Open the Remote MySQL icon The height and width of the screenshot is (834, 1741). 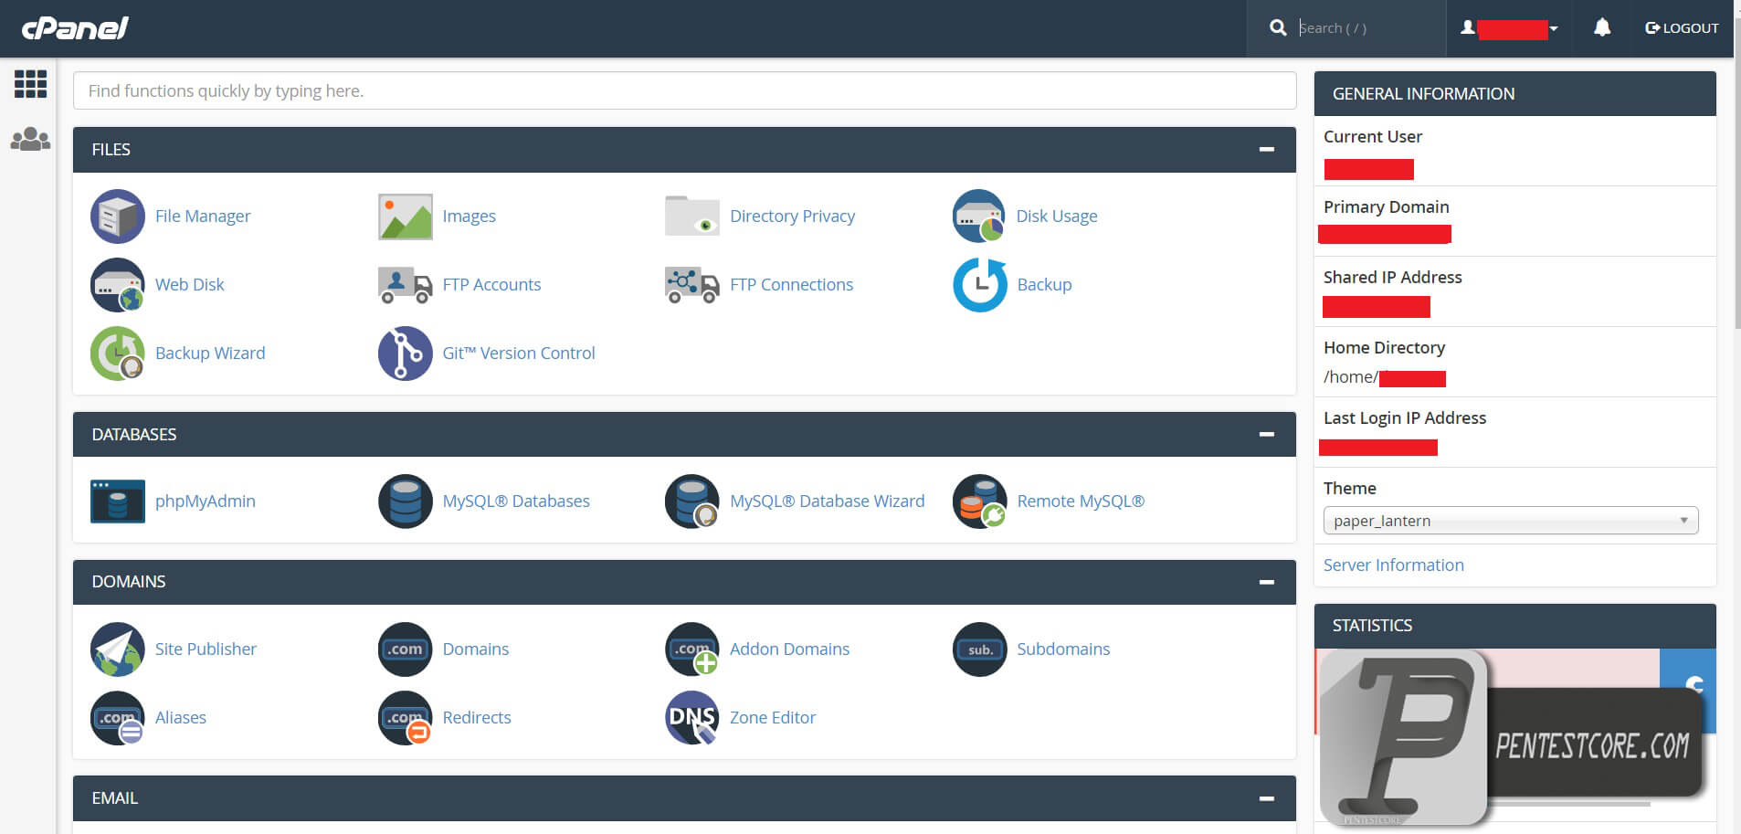coord(980,501)
